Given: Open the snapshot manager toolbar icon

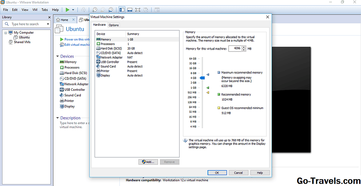Looking at the screenshot, I should [110, 9].
